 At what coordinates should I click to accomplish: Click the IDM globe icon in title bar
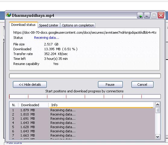pos(9,15)
